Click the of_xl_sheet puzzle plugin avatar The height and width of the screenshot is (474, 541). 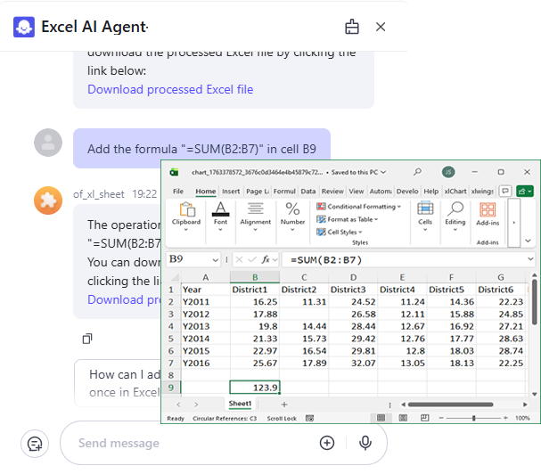(48, 200)
